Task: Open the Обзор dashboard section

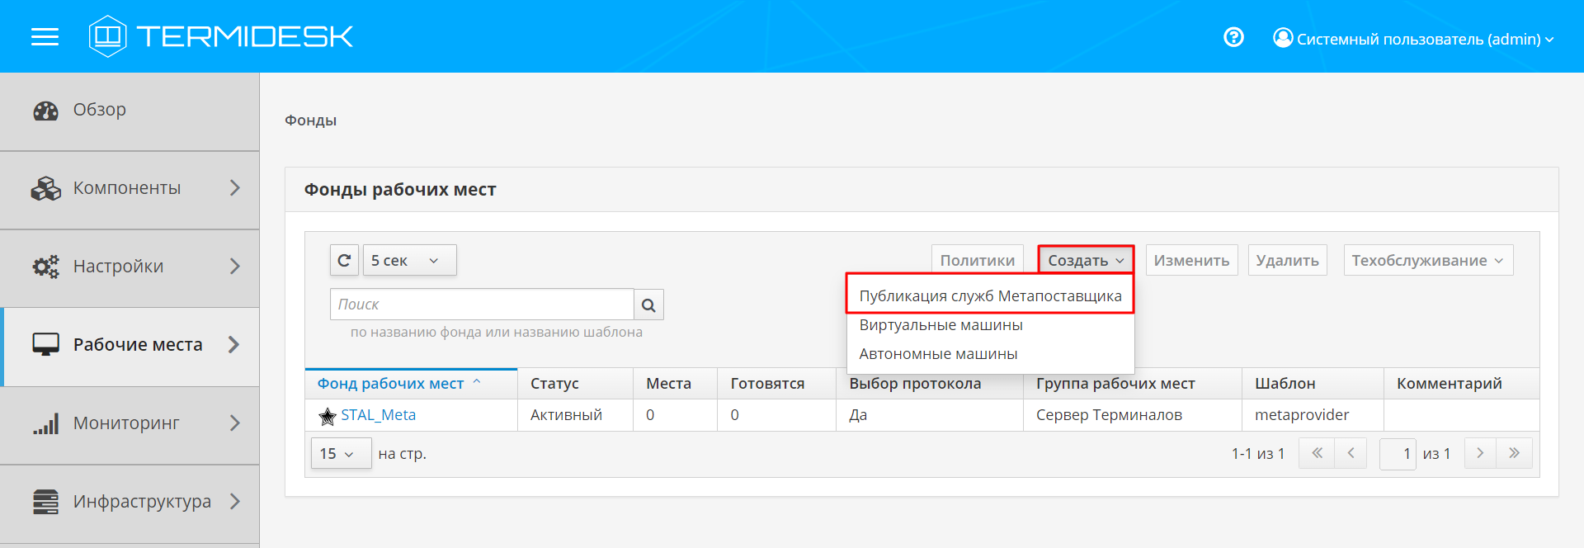Action: click(130, 111)
